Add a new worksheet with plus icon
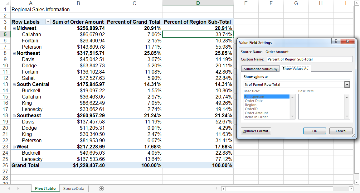Screen dimensions: 360x193 (x=101, y=189)
